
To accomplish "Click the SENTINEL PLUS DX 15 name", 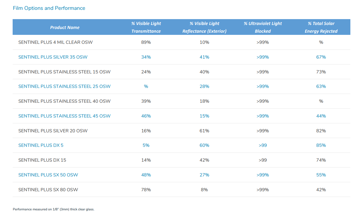I will 42,160.
